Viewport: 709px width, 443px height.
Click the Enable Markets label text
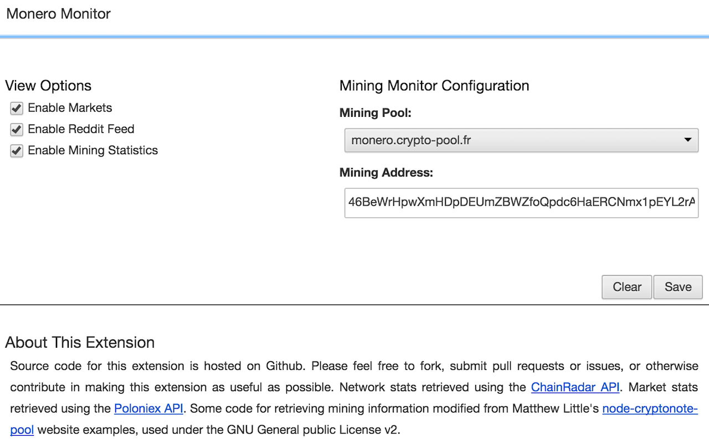(x=70, y=108)
